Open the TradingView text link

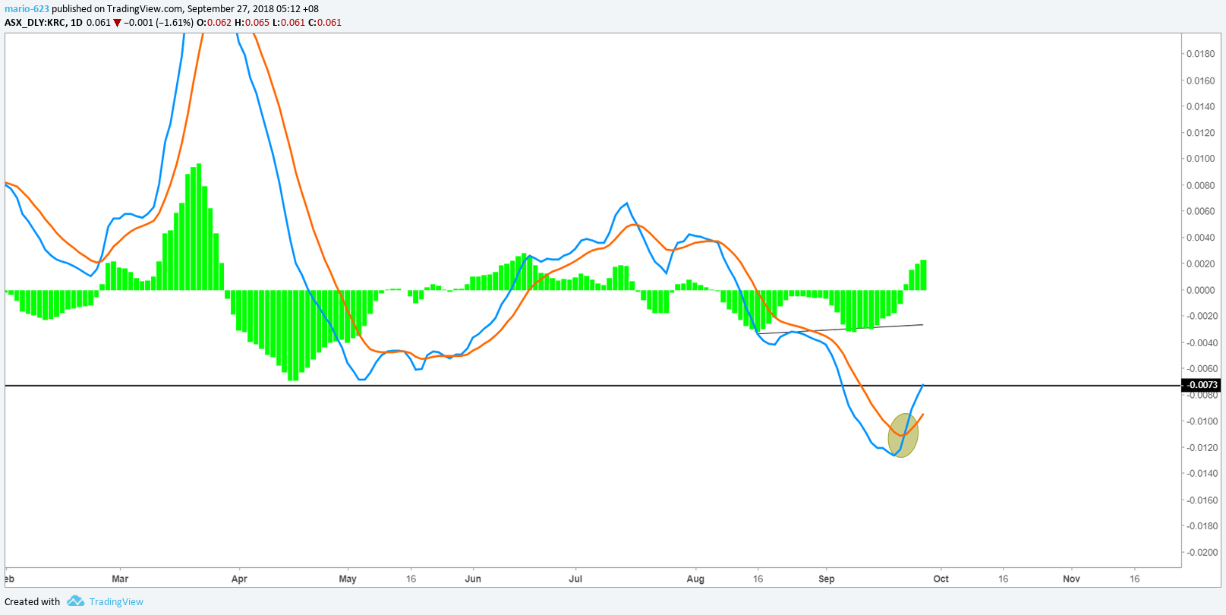(x=116, y=602)
